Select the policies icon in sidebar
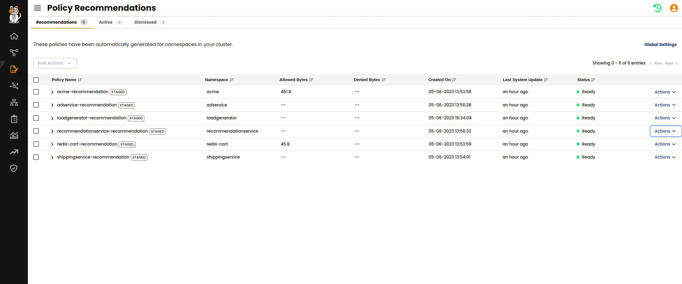The width and height of the screenshot is (682, 284). (14, 69)
